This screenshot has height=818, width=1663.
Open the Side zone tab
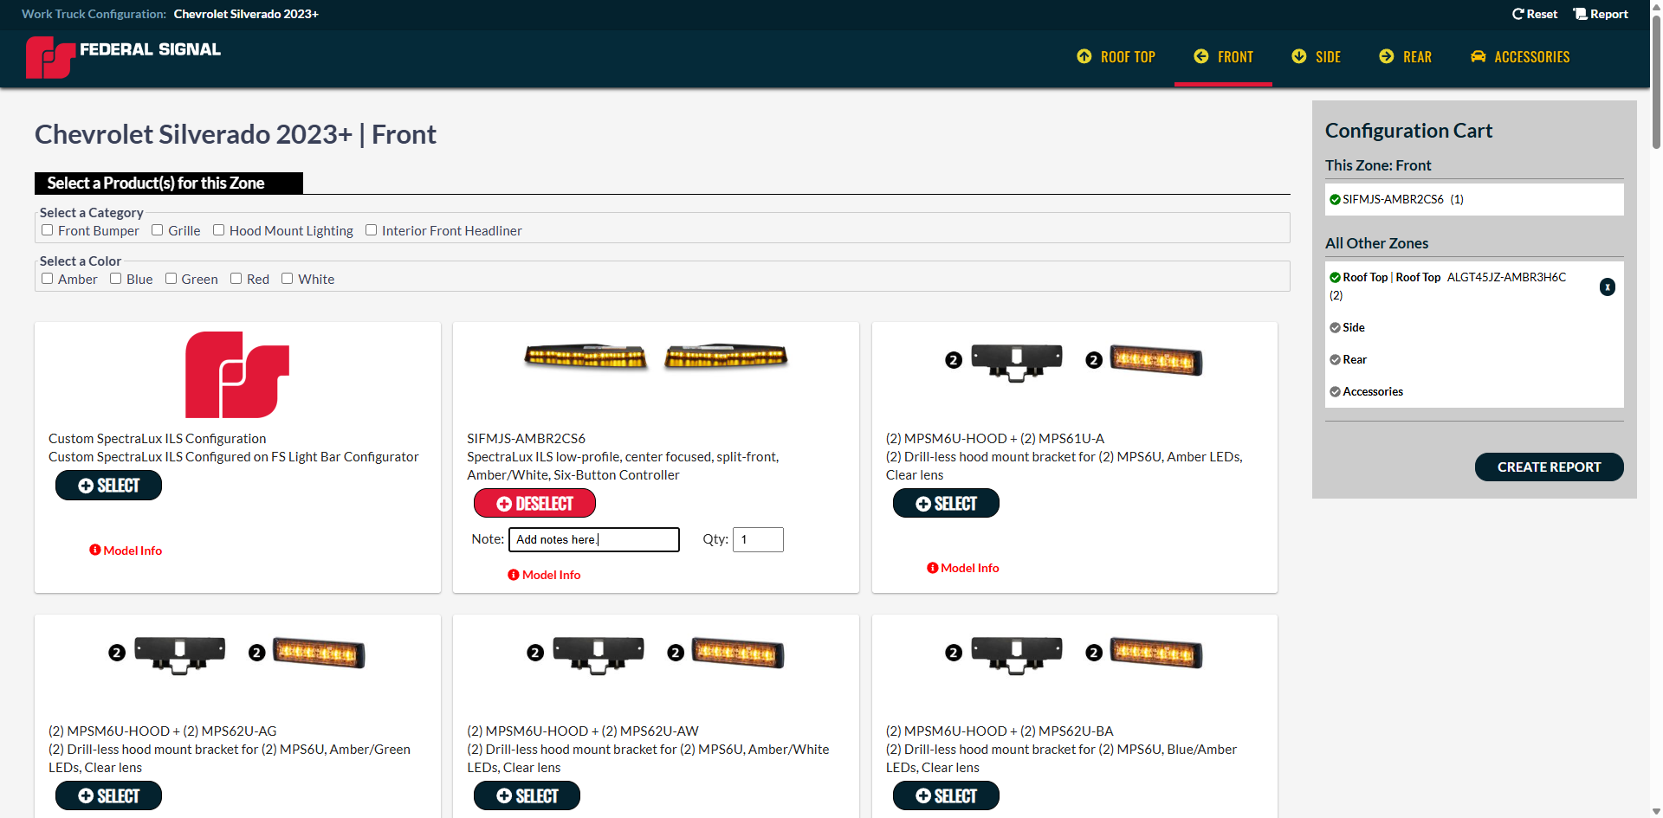click(x=1316, y=57)
